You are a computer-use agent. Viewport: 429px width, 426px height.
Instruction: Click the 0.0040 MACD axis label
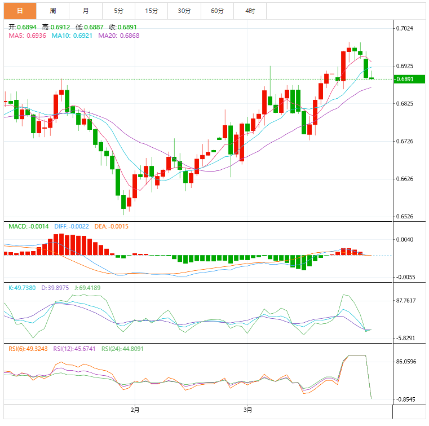[x=405, y=240]
